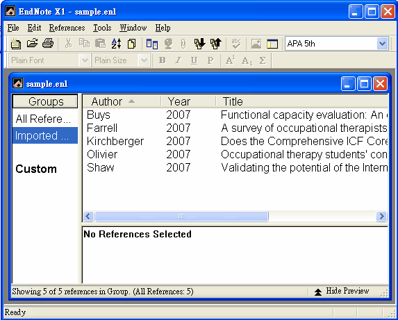398x320 pixels.
Task: Minimize the sample.enl library window
Action: click(x=348, y=84)
